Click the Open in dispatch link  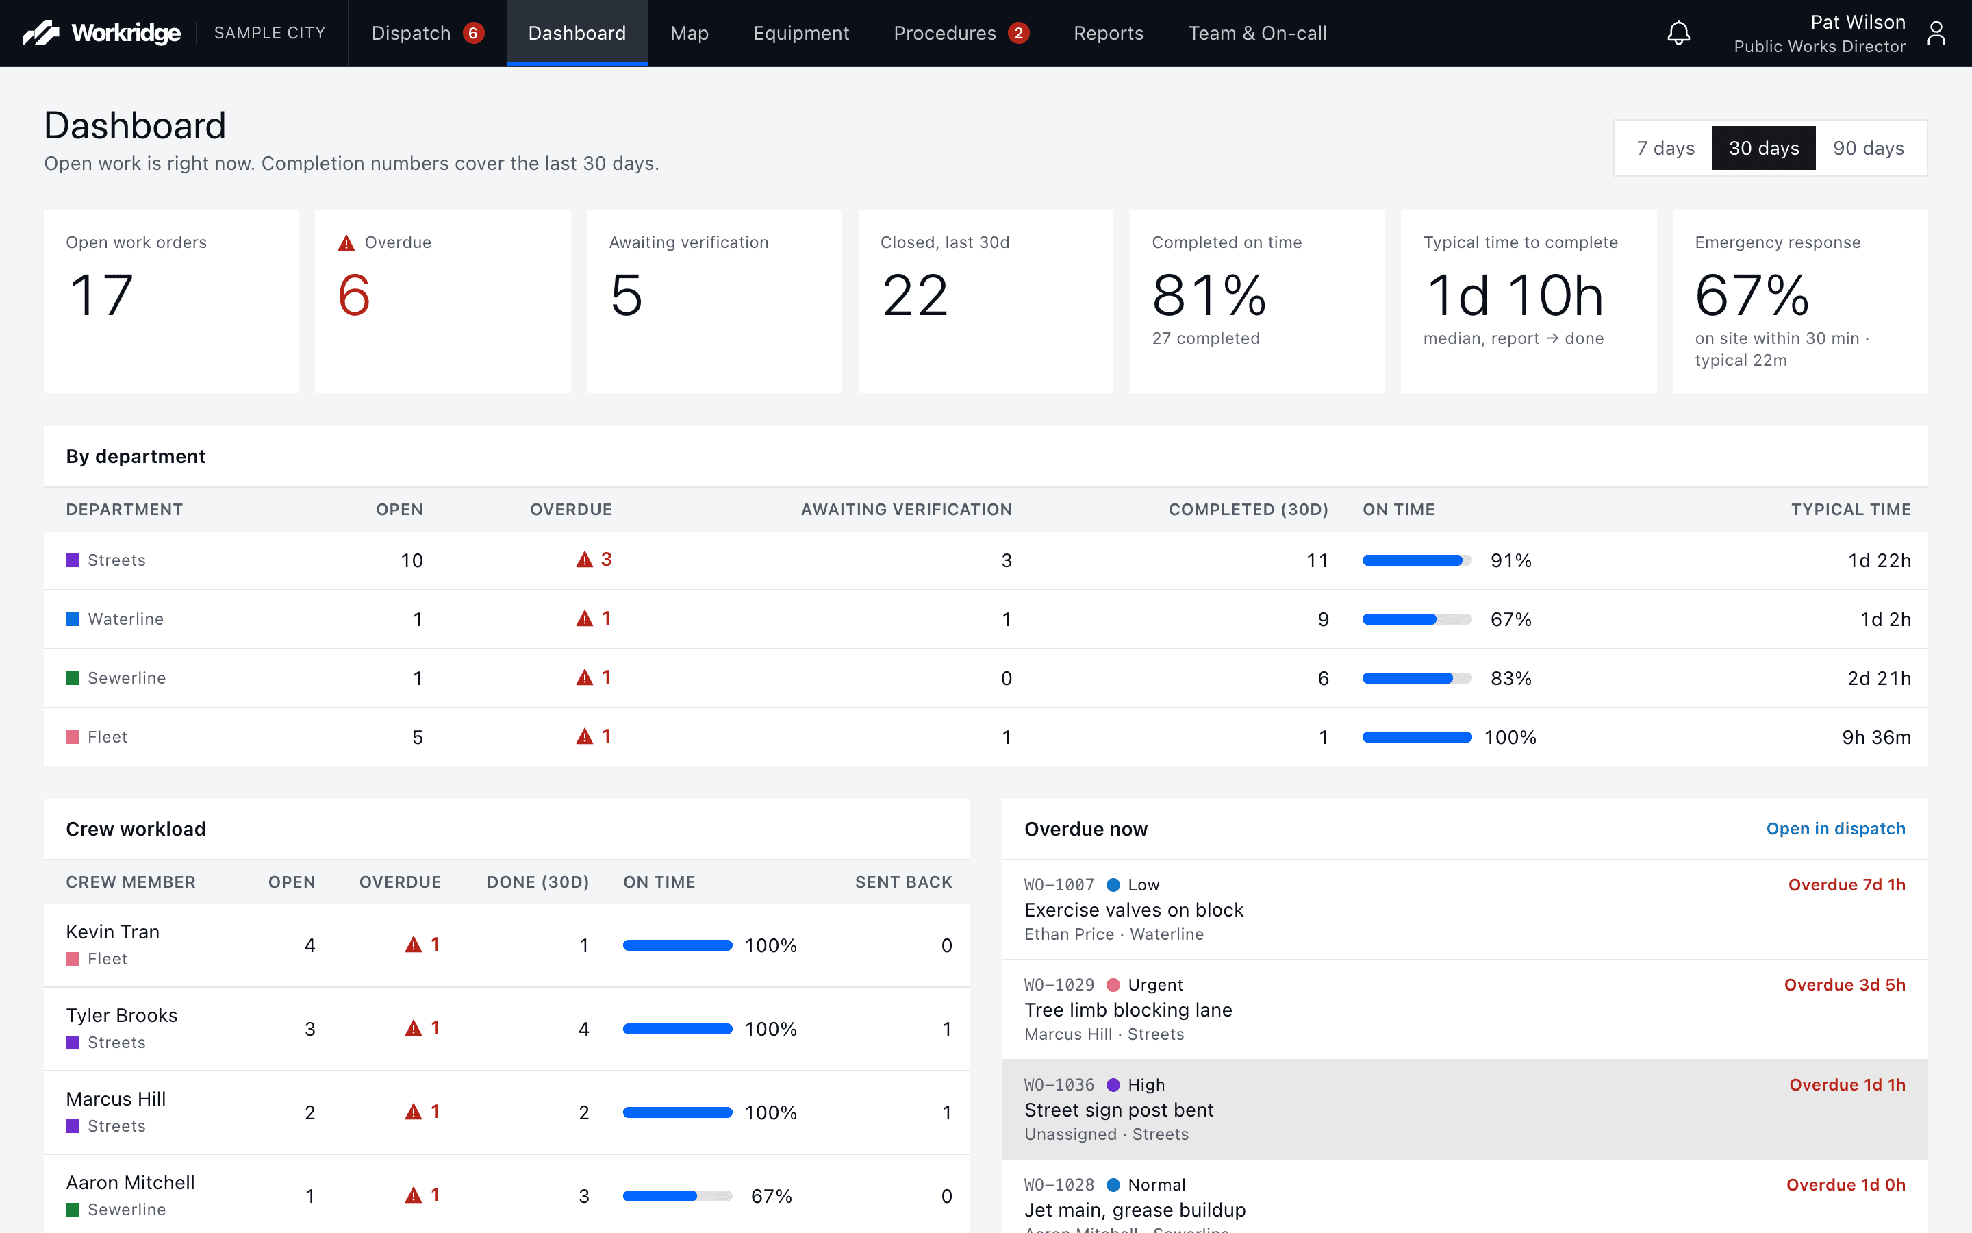point(1835,829)
